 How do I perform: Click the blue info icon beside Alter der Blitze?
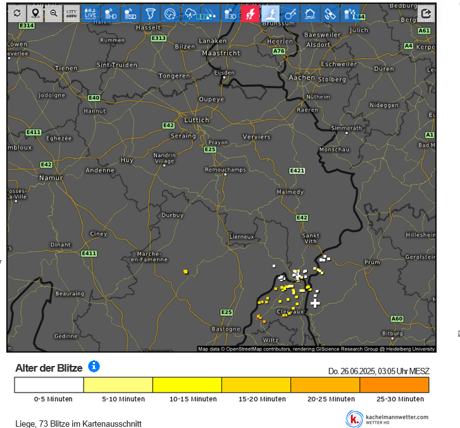click(x=94, y=366)
